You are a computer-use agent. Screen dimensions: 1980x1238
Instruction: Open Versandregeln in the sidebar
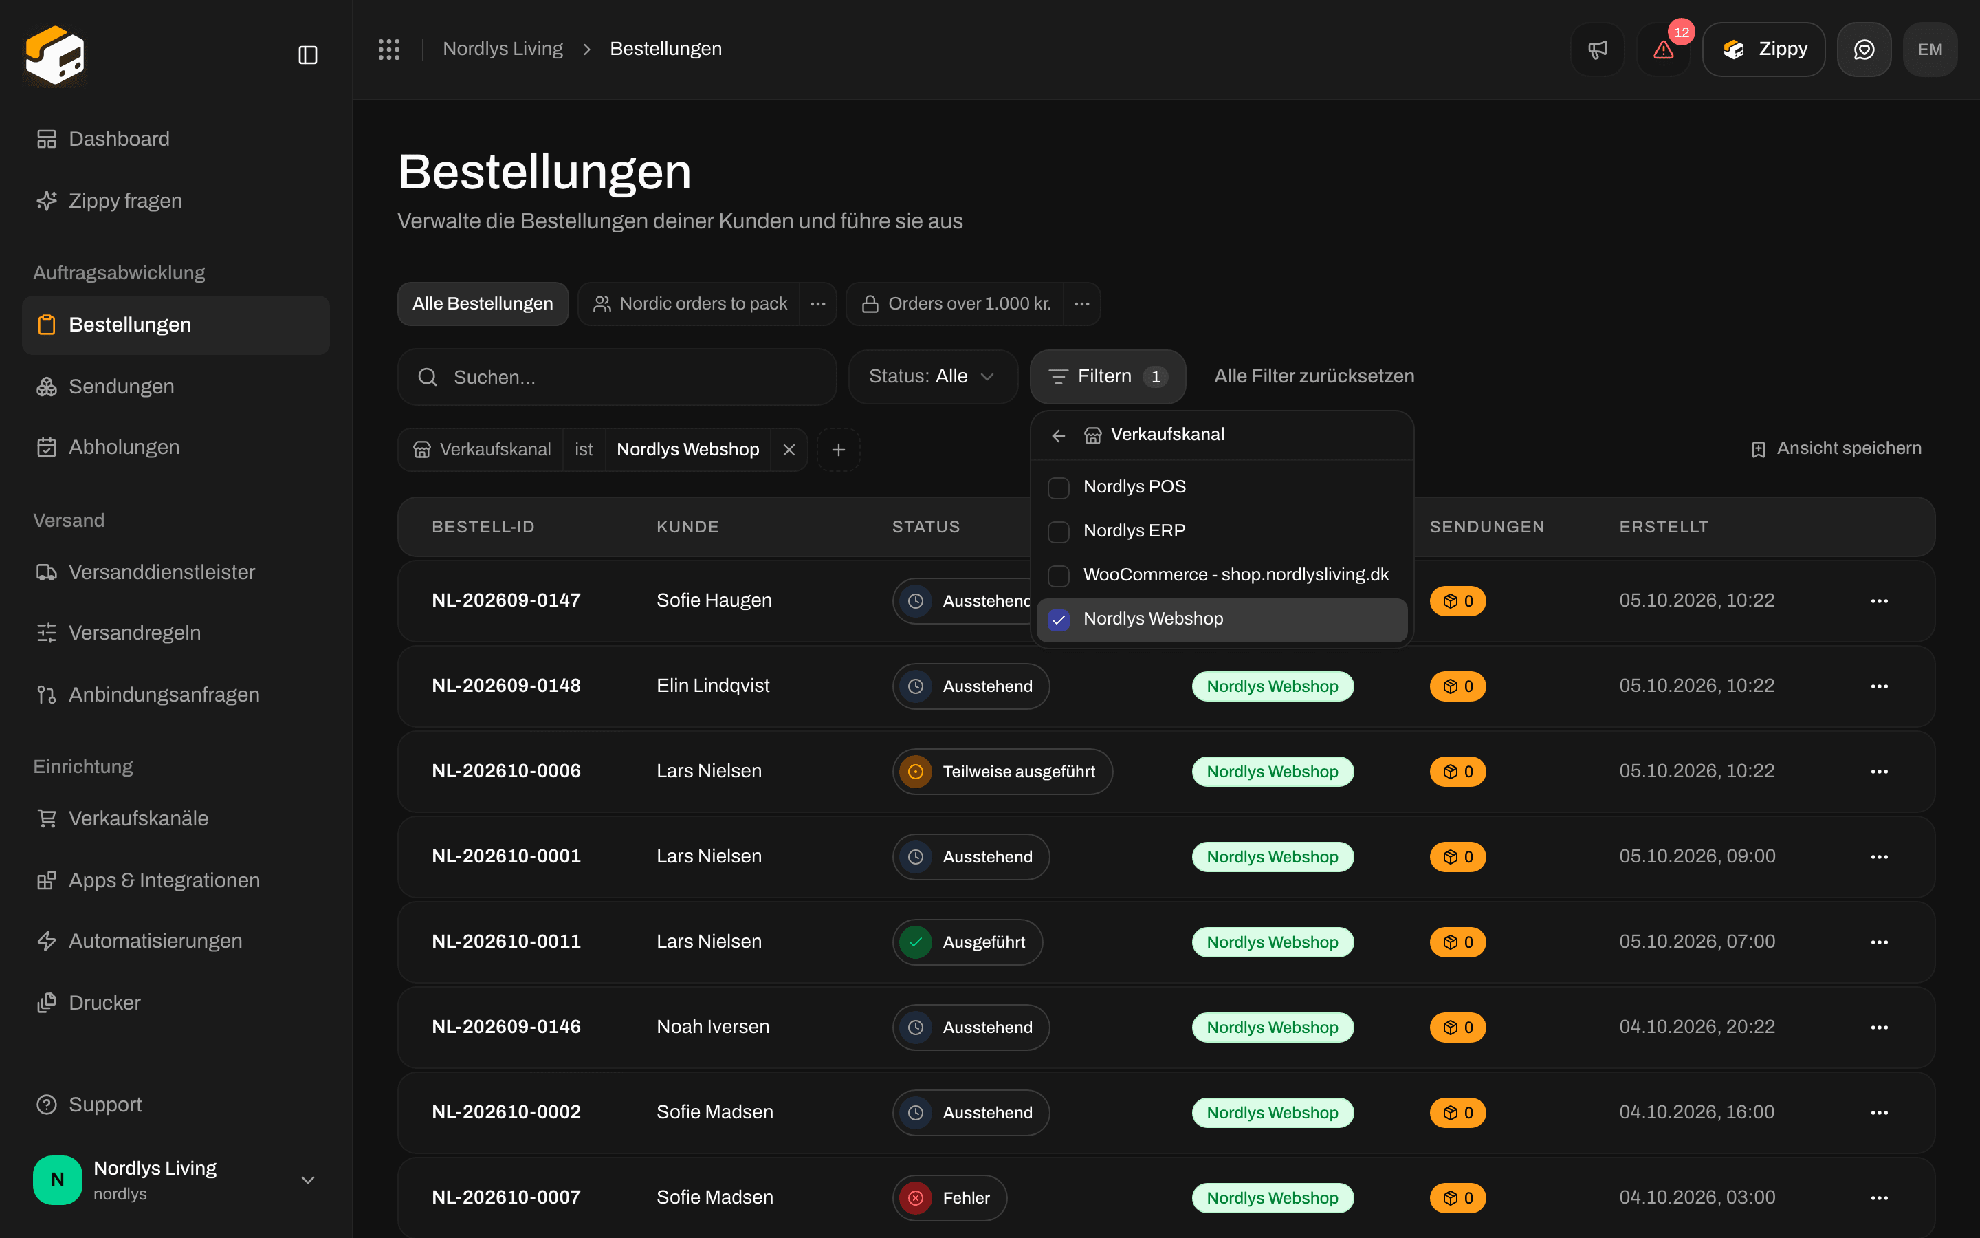coord(176,633)
